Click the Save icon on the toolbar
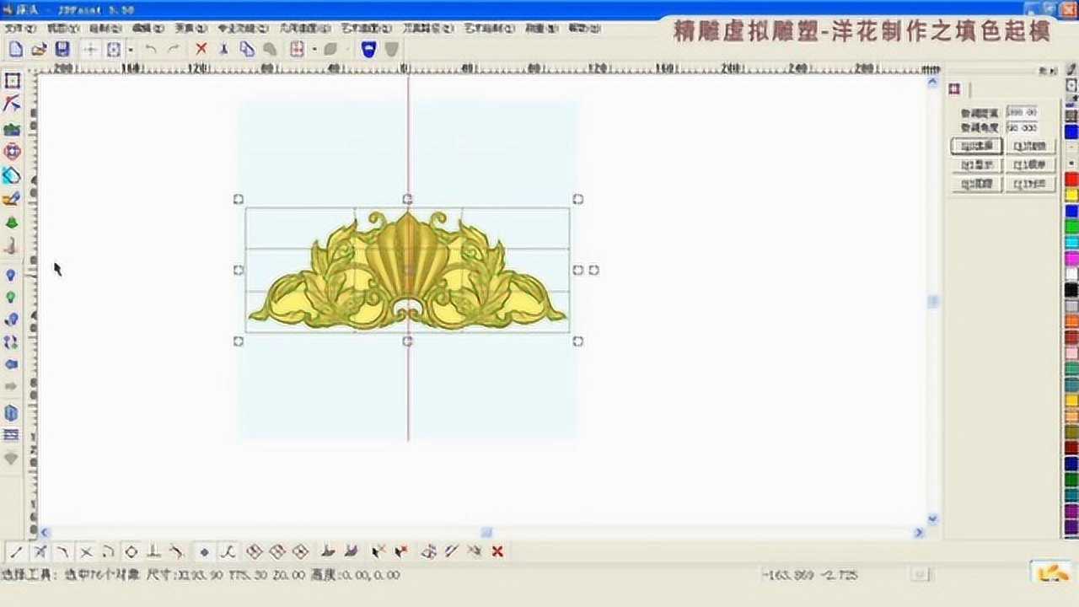 [62, 49]
